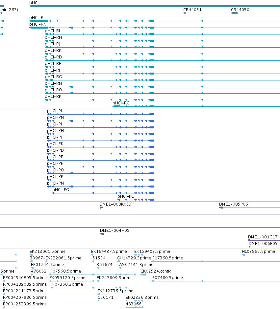Click the DME1-008K05.F label
The height and width of the screenshot is (309, 280).
[x=116, y=204]
